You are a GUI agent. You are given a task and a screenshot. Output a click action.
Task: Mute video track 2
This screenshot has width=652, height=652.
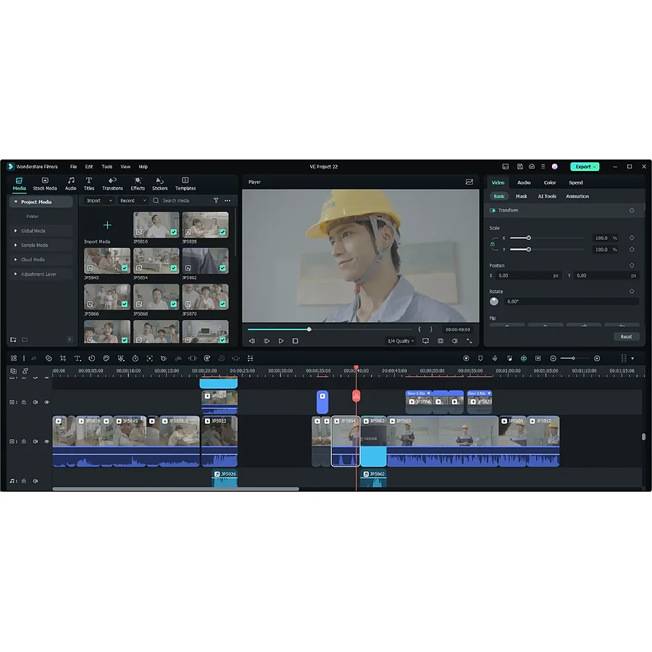[35, 402]
